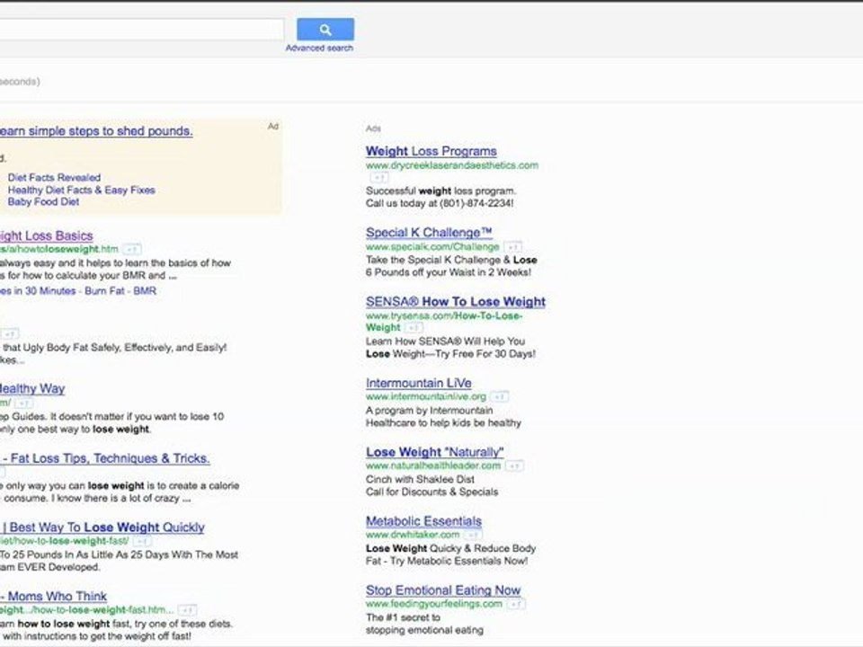The image size is (863, 647).
Task: Open the Diet Facts Revealed sitelink
Action: click(54, 177)
